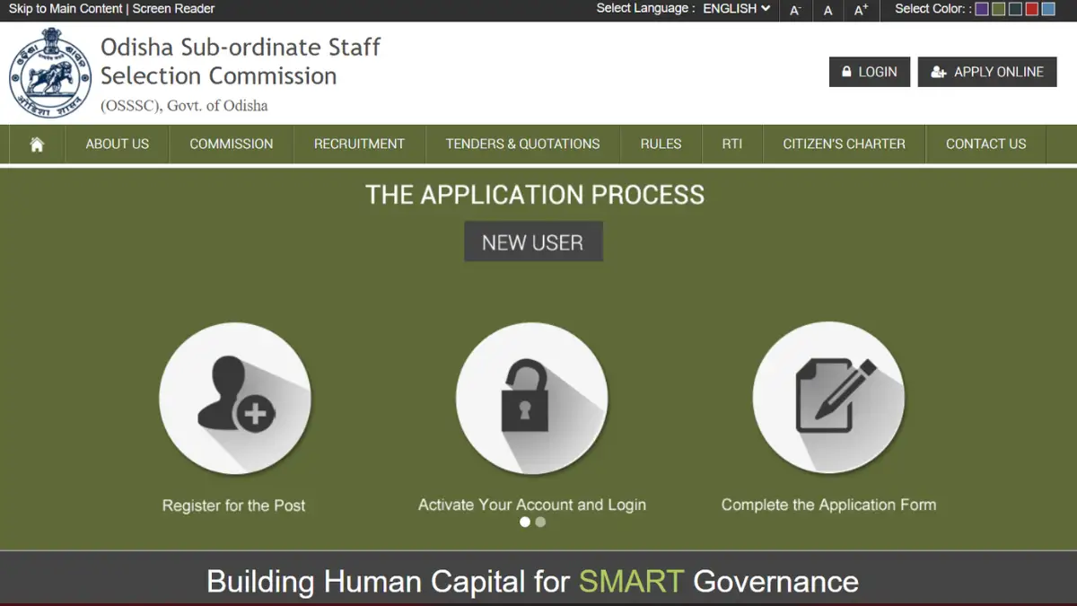Click the Complete the Application Form pencil icon
This screenshot has width=1077, height=606.
pyautogui.click(x=828, y=400)
